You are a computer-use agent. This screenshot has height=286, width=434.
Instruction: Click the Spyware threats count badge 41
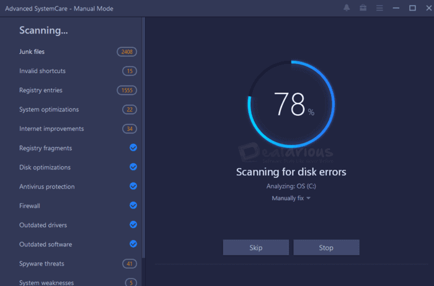pos(130,264)
